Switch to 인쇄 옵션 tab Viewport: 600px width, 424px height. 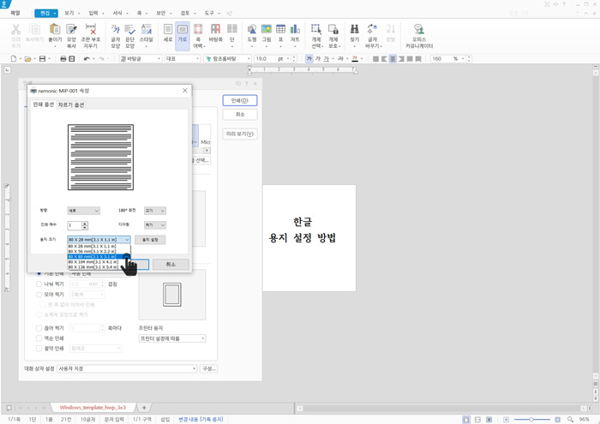click(43, 105)
